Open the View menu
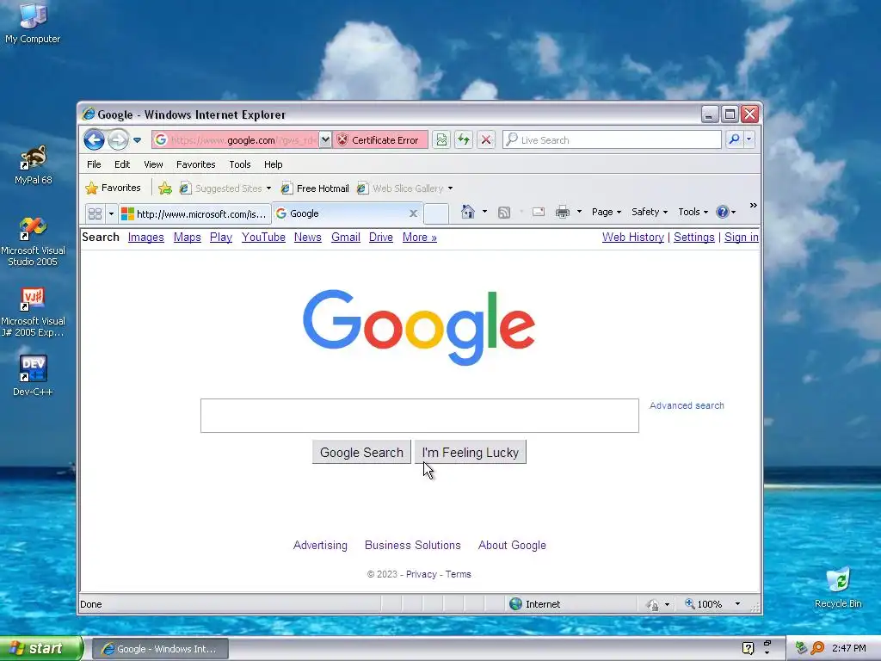This screenshot has height=661, width=881. (x=153, y=164)
